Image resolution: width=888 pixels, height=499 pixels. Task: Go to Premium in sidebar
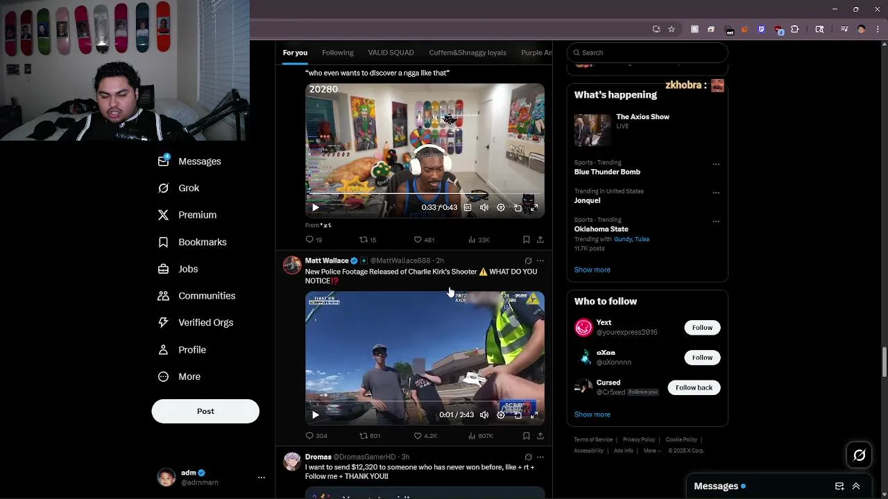(187, 215)
